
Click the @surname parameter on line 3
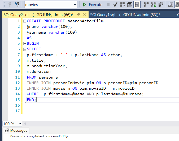36,32
